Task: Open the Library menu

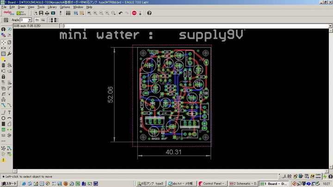Action: 52,7
